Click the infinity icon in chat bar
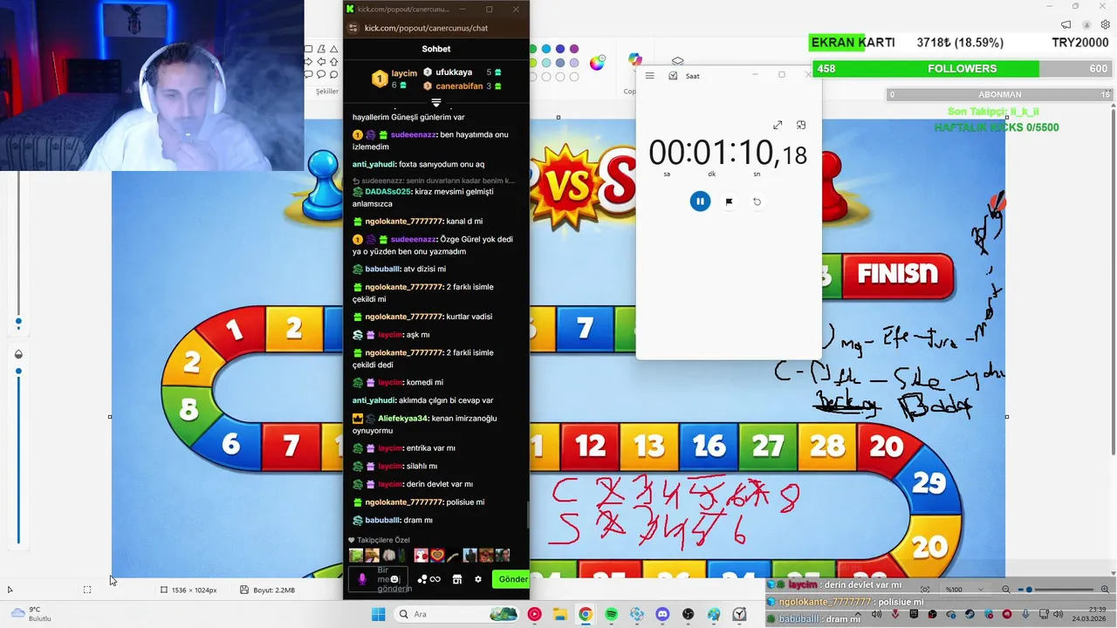1117x628 pixels. [x=435, y=579]
